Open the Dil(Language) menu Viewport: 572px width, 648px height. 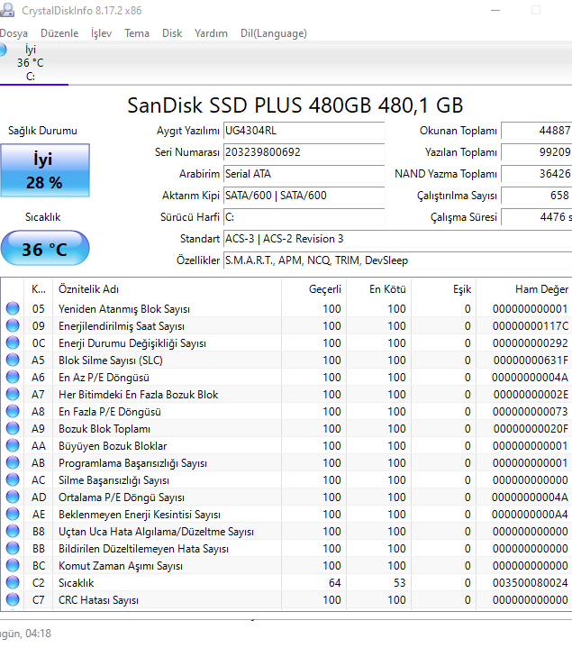(274, 33)
